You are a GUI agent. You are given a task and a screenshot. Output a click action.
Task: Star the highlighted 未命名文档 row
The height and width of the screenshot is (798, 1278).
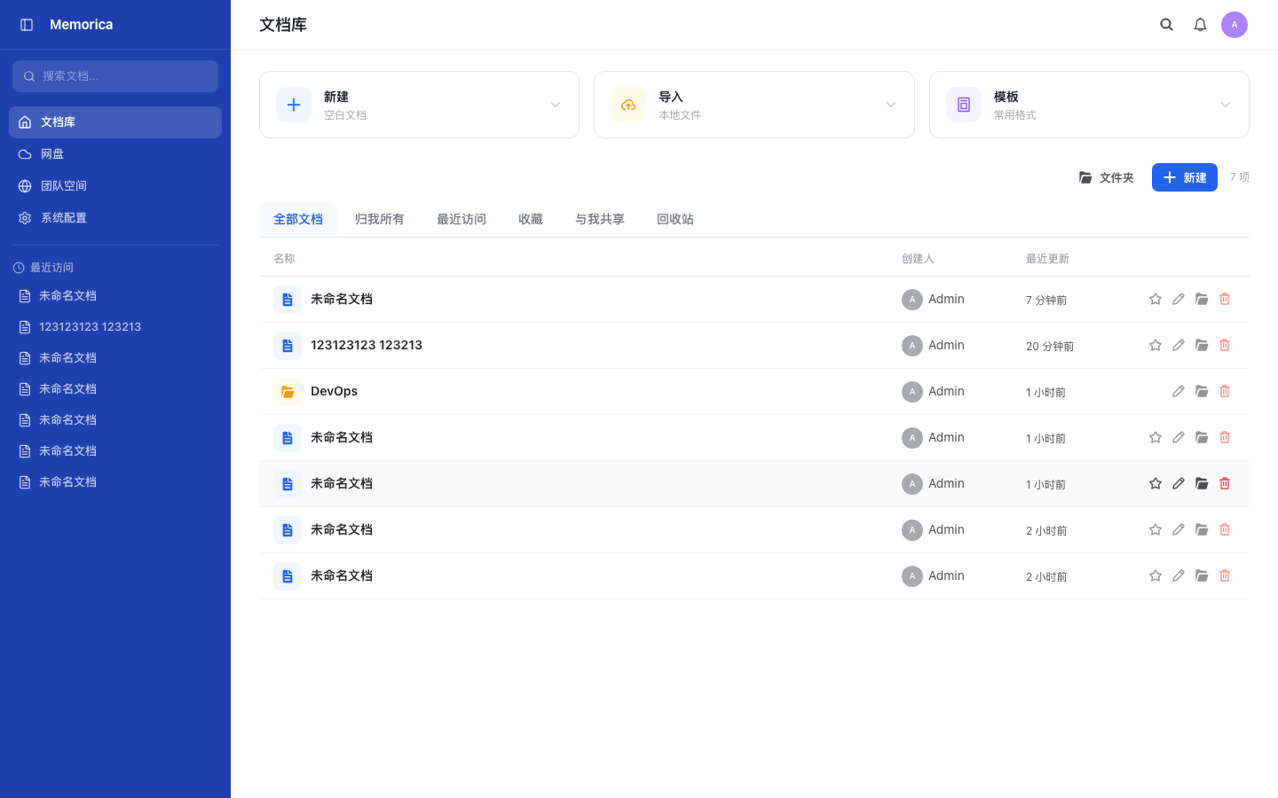coord(1156,484)
